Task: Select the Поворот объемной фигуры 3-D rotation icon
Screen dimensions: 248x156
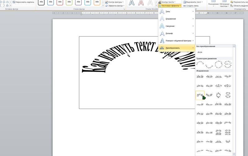Action: pos(162,41)
